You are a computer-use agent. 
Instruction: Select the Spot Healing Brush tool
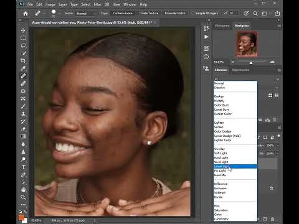pyautogui.click(x=23, y=76)
